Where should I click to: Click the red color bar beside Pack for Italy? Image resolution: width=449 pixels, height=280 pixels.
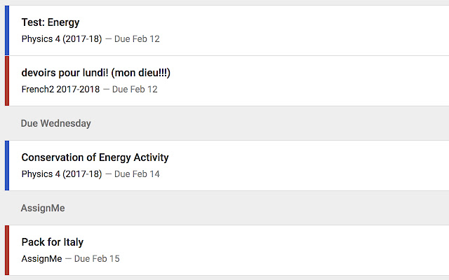click(6, 251)
